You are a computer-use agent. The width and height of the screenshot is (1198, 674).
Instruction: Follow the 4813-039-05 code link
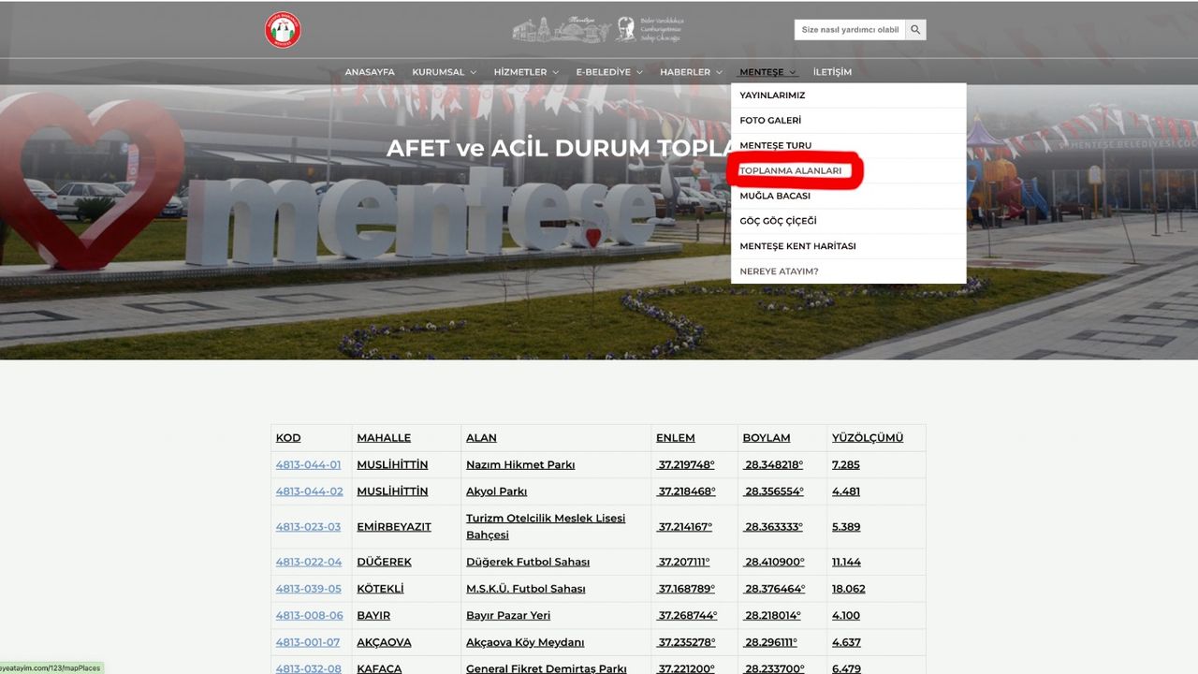pos(309,589)
